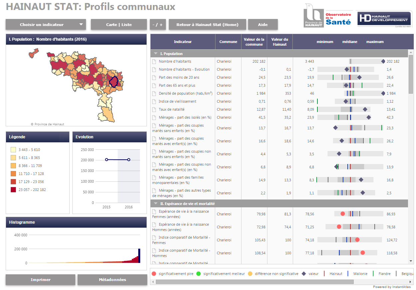Click the 23 057 - 202 182 legend swatch
Screen dimensions: 416x290
(13, 190)
